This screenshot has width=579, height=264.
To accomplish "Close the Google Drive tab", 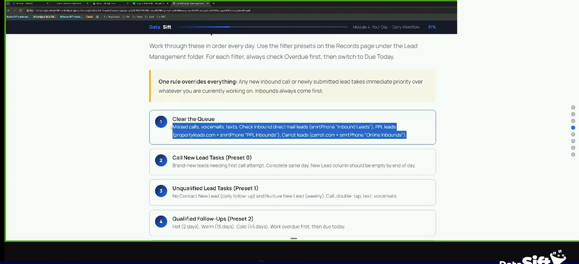I will 128,4.
